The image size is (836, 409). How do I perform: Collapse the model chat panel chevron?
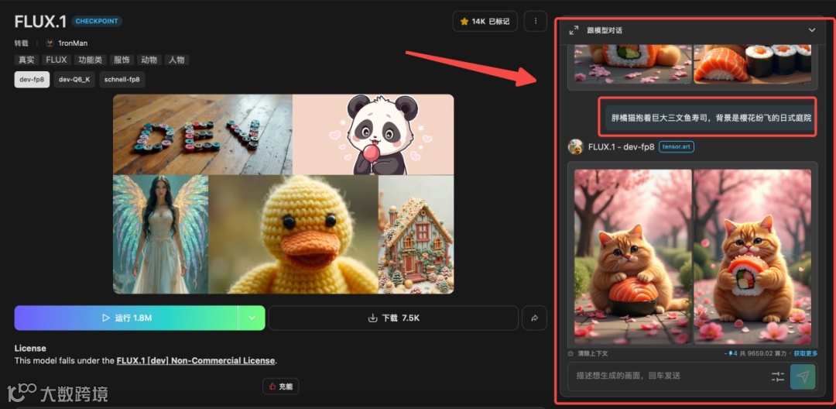tap(811, 30)
